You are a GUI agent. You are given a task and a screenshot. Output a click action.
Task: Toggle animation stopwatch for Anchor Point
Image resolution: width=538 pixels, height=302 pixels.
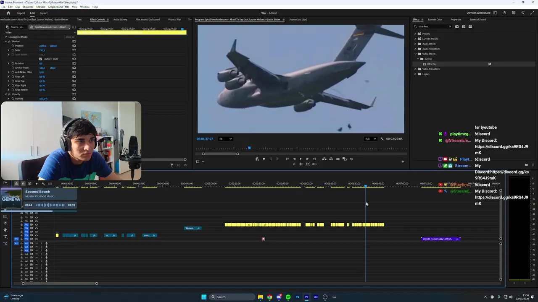point(13,68)
